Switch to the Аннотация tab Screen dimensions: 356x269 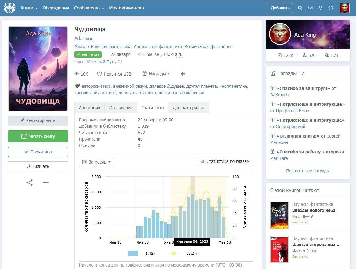[x=89, y=108]
